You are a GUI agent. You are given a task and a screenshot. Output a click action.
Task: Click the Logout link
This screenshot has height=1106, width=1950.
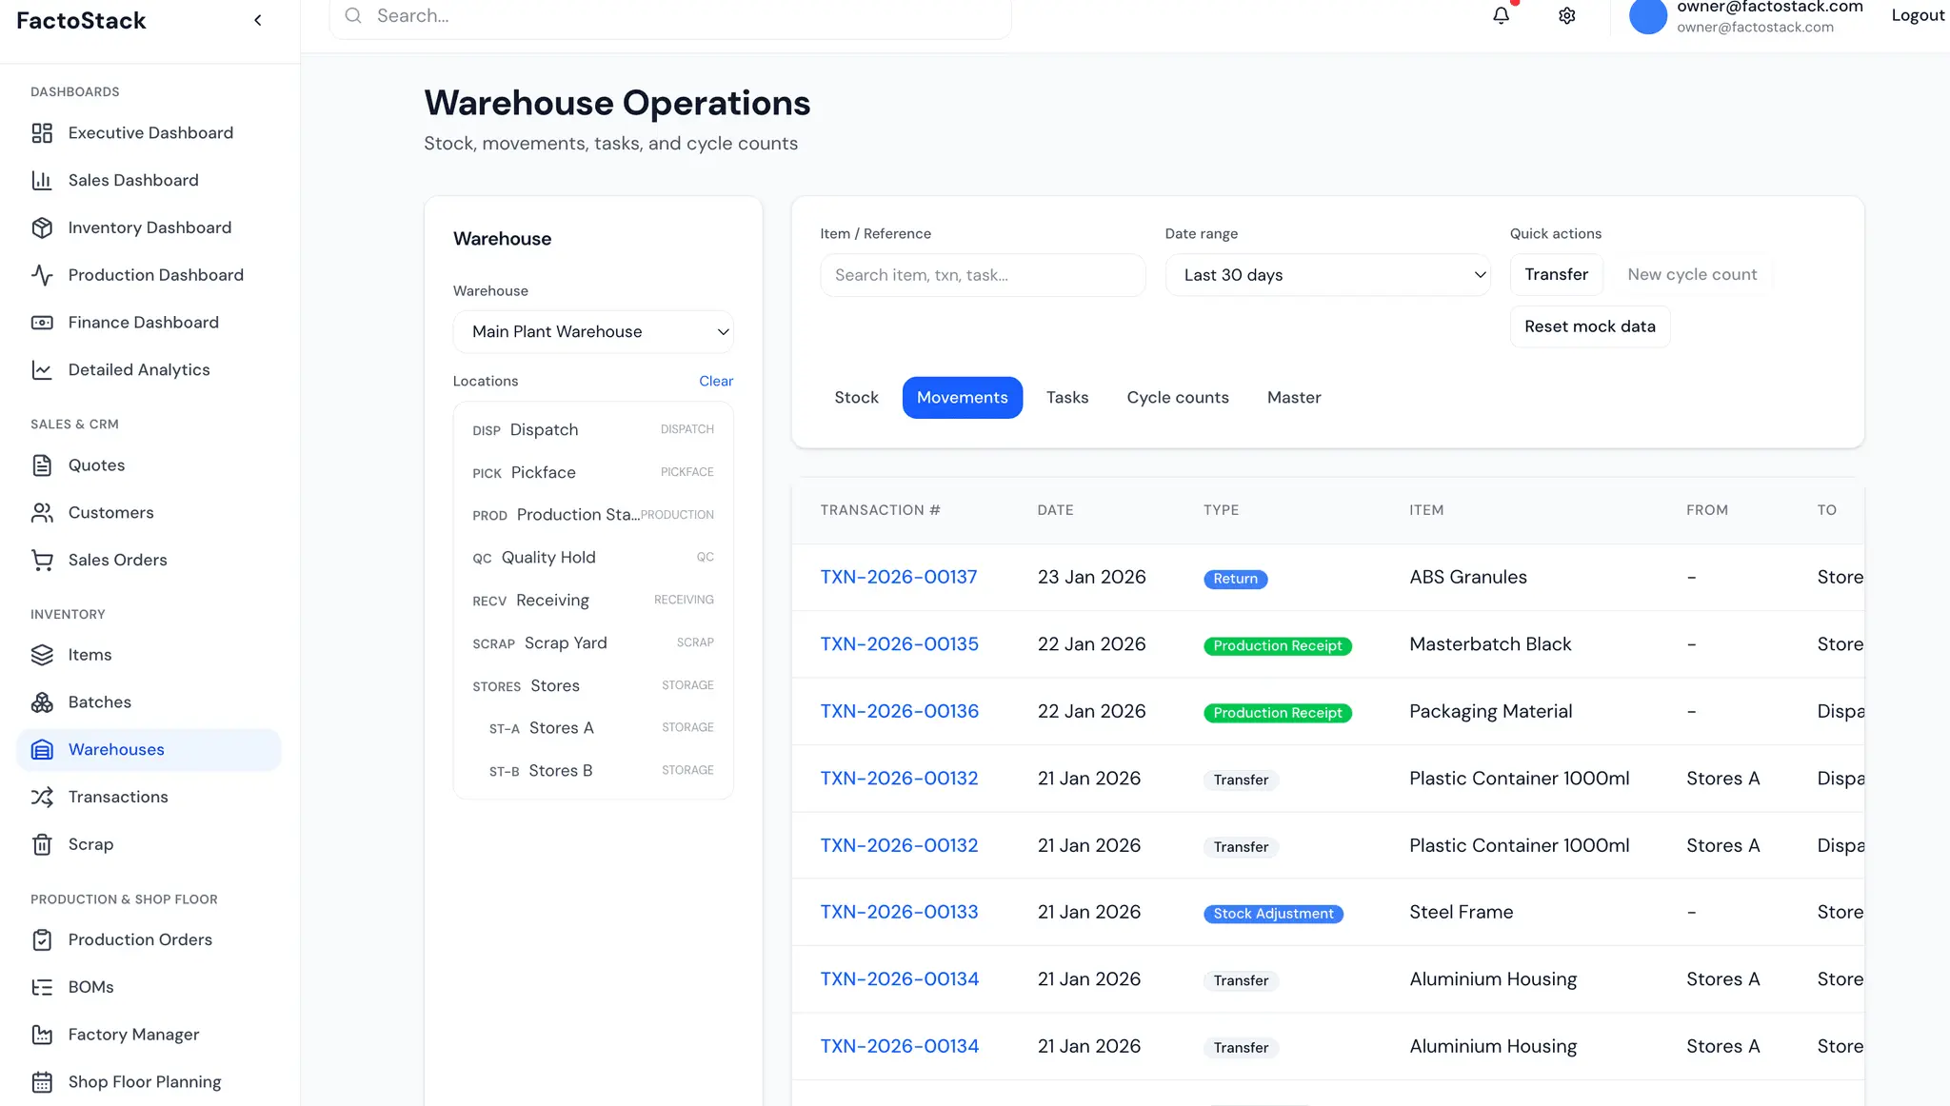click(1918, 15)
